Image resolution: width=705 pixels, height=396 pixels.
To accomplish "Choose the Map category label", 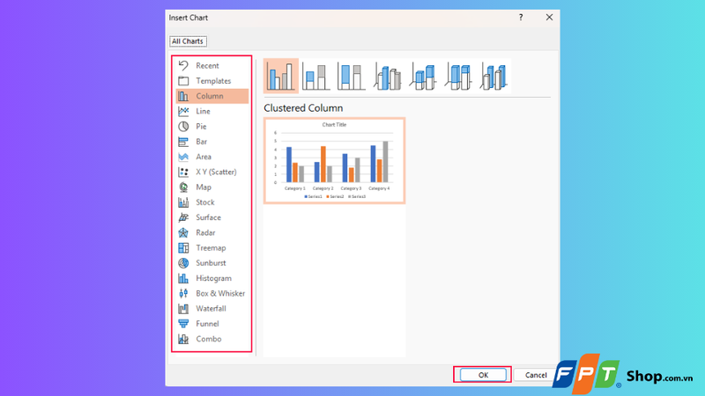I will coord(204,187).
